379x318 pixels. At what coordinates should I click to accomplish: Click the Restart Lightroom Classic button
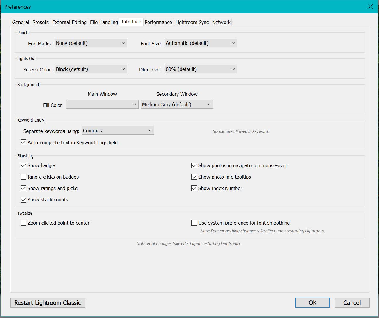click(x=48, y=302)
